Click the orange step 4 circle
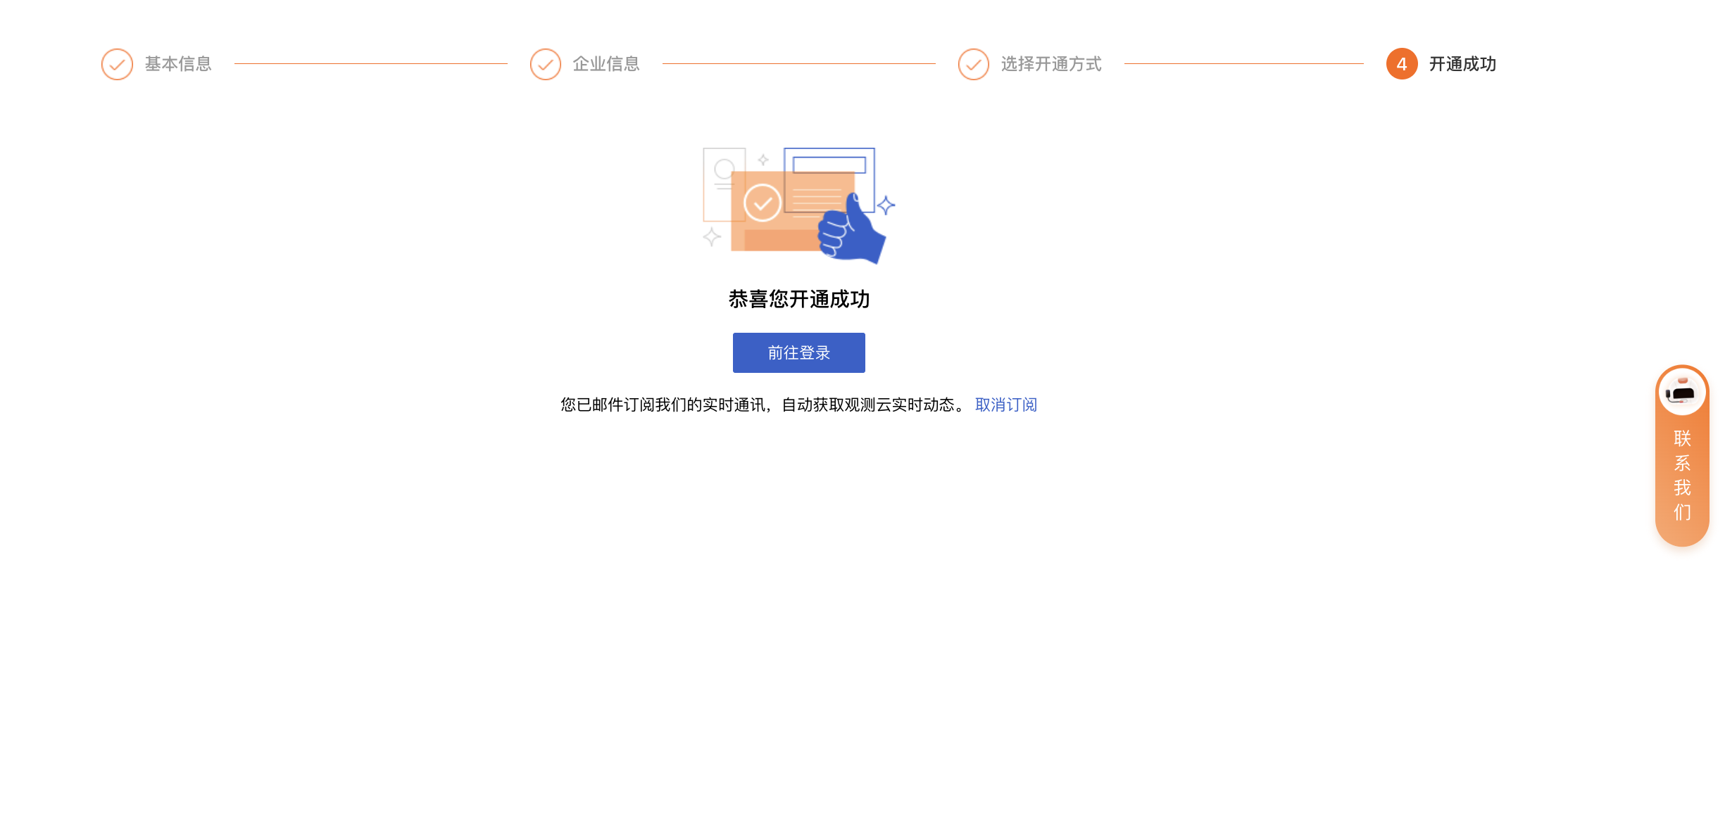 (x=1401, y=64)
